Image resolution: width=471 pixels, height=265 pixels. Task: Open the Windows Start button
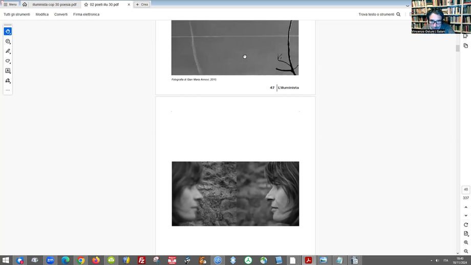(x=6, y=260)
